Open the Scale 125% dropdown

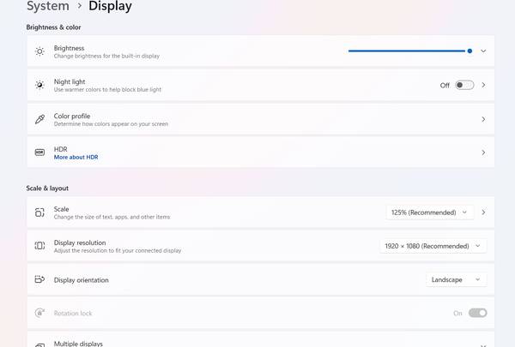429,212
